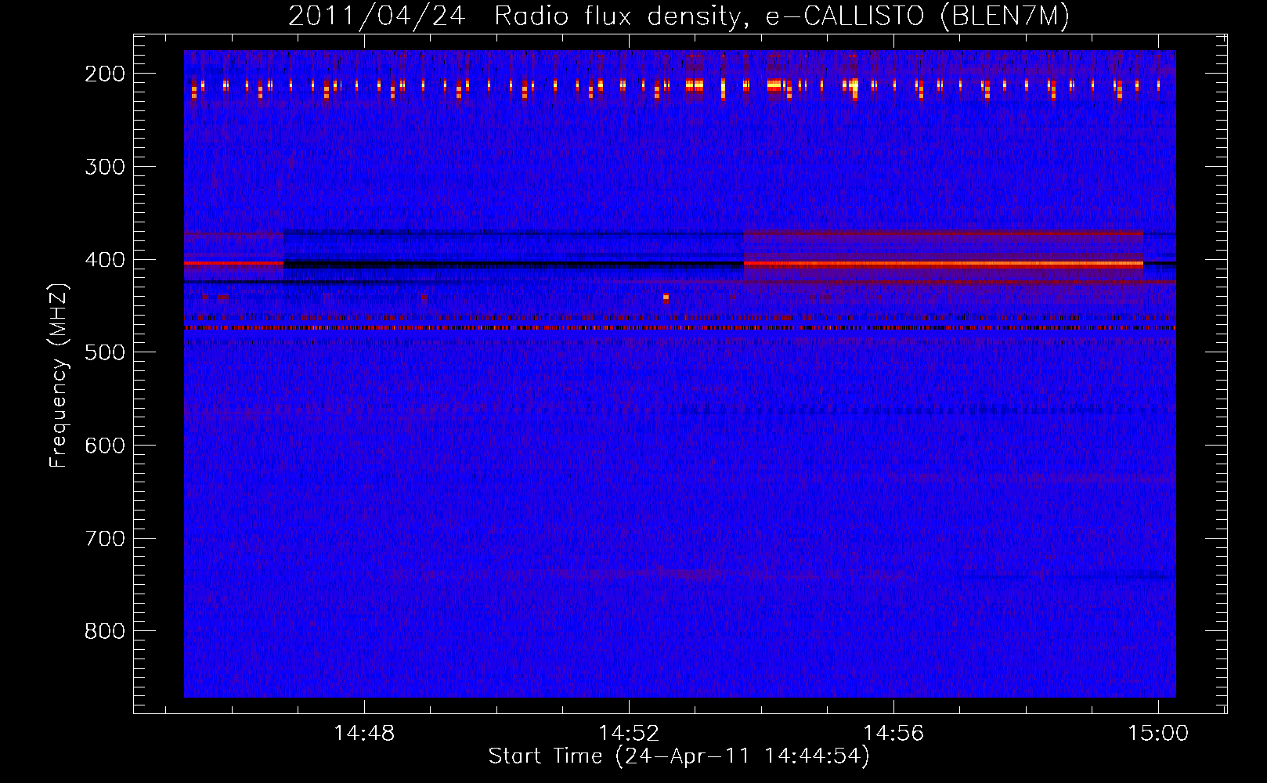Click the 14:56 time tick label
Viewport: 1267px width, 783px height.
coord(893,734)
